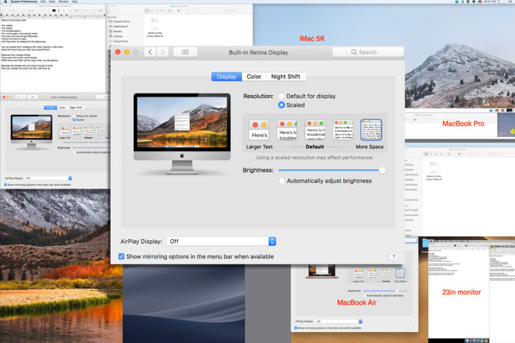Open the Window menu in the menu bar
The height and width of the screenshot is (343, 515).
pos(63,2)
